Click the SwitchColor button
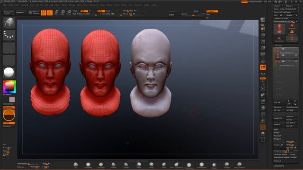 coord(9,104)
